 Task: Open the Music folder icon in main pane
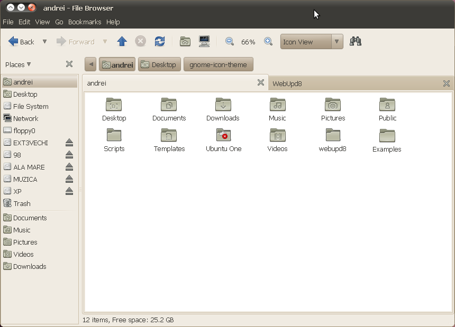[278, 105]
